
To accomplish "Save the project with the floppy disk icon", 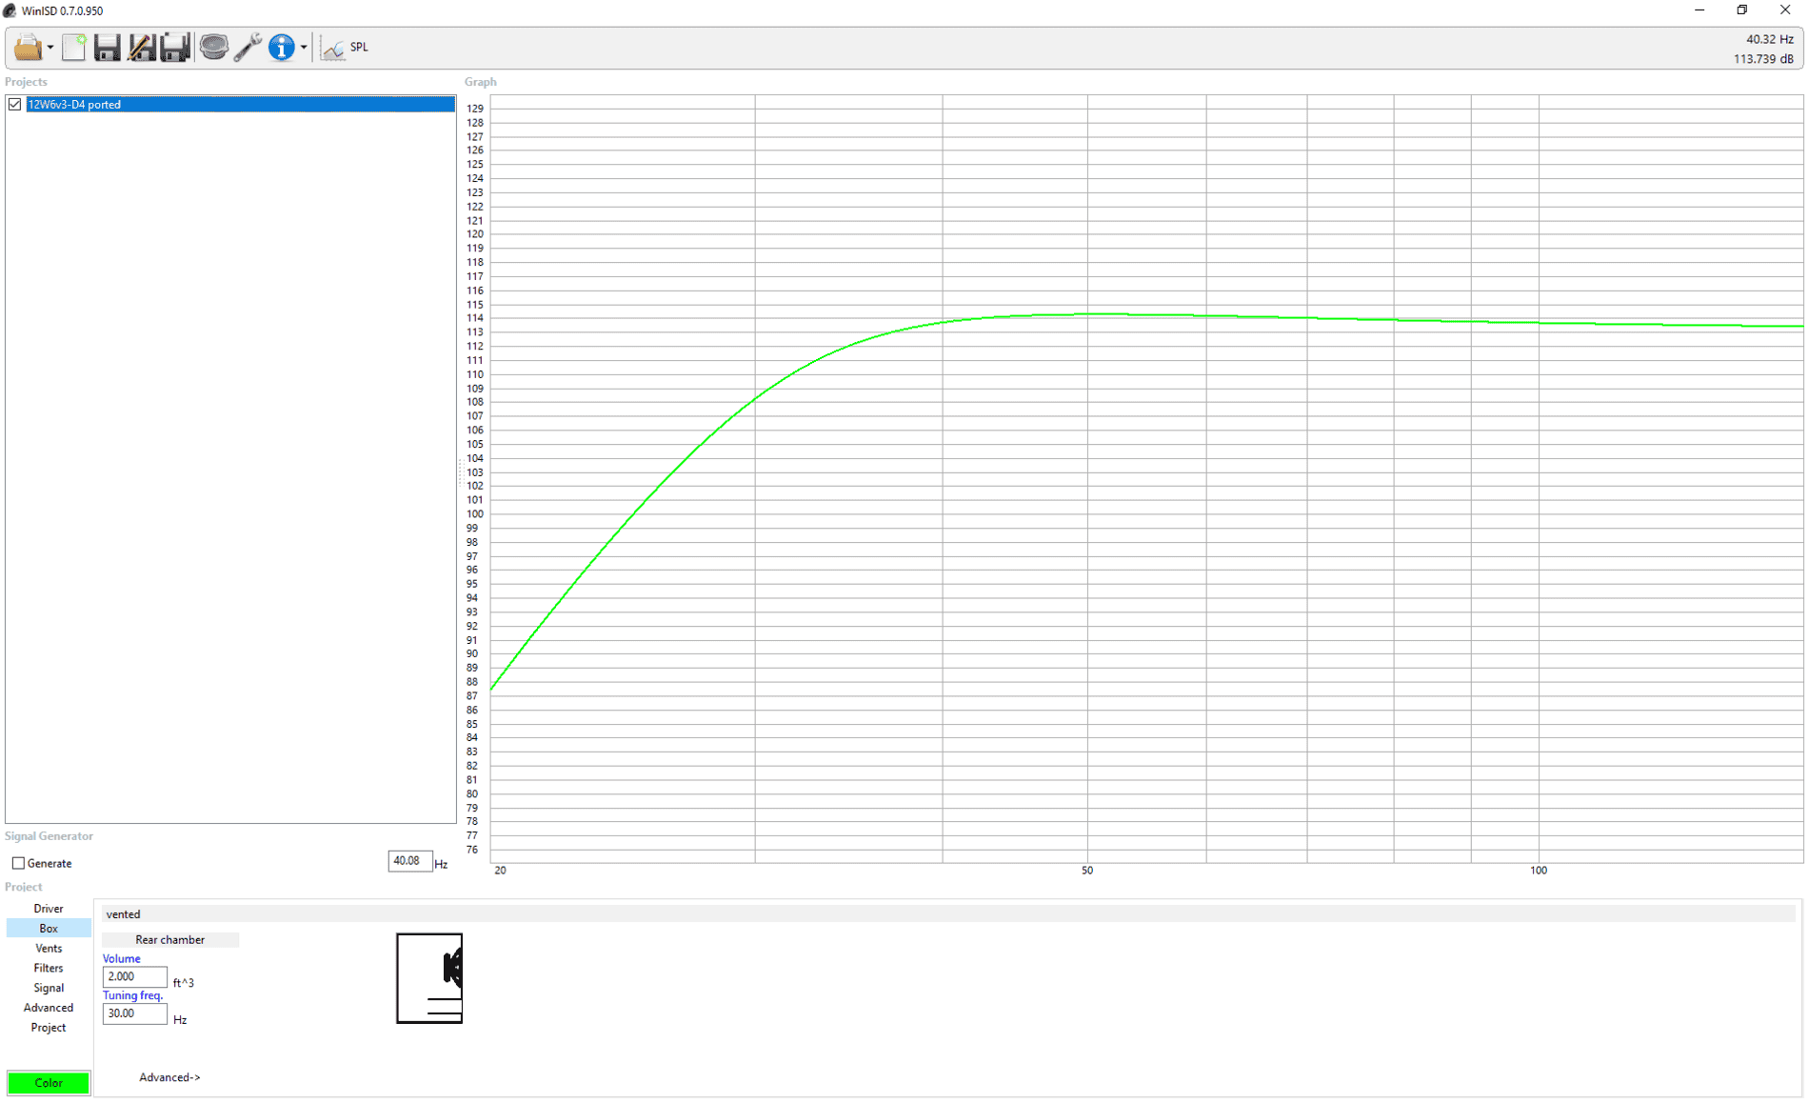I will click(107, 47).
